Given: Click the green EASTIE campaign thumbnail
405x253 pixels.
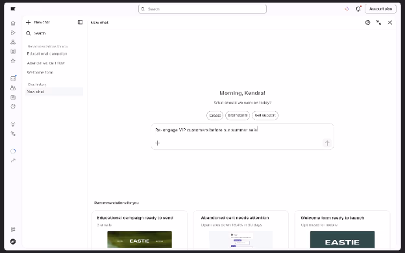Looking at the screenshot, I should point(140,239).
